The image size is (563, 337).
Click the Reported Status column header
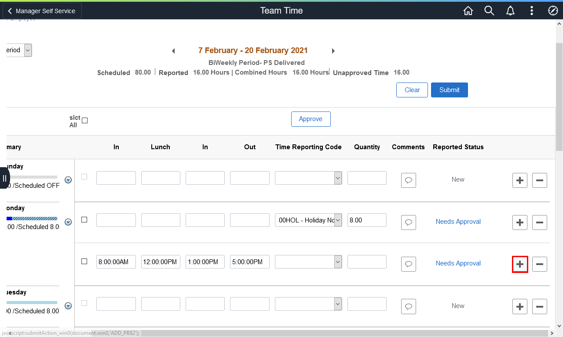coord(458,147)
